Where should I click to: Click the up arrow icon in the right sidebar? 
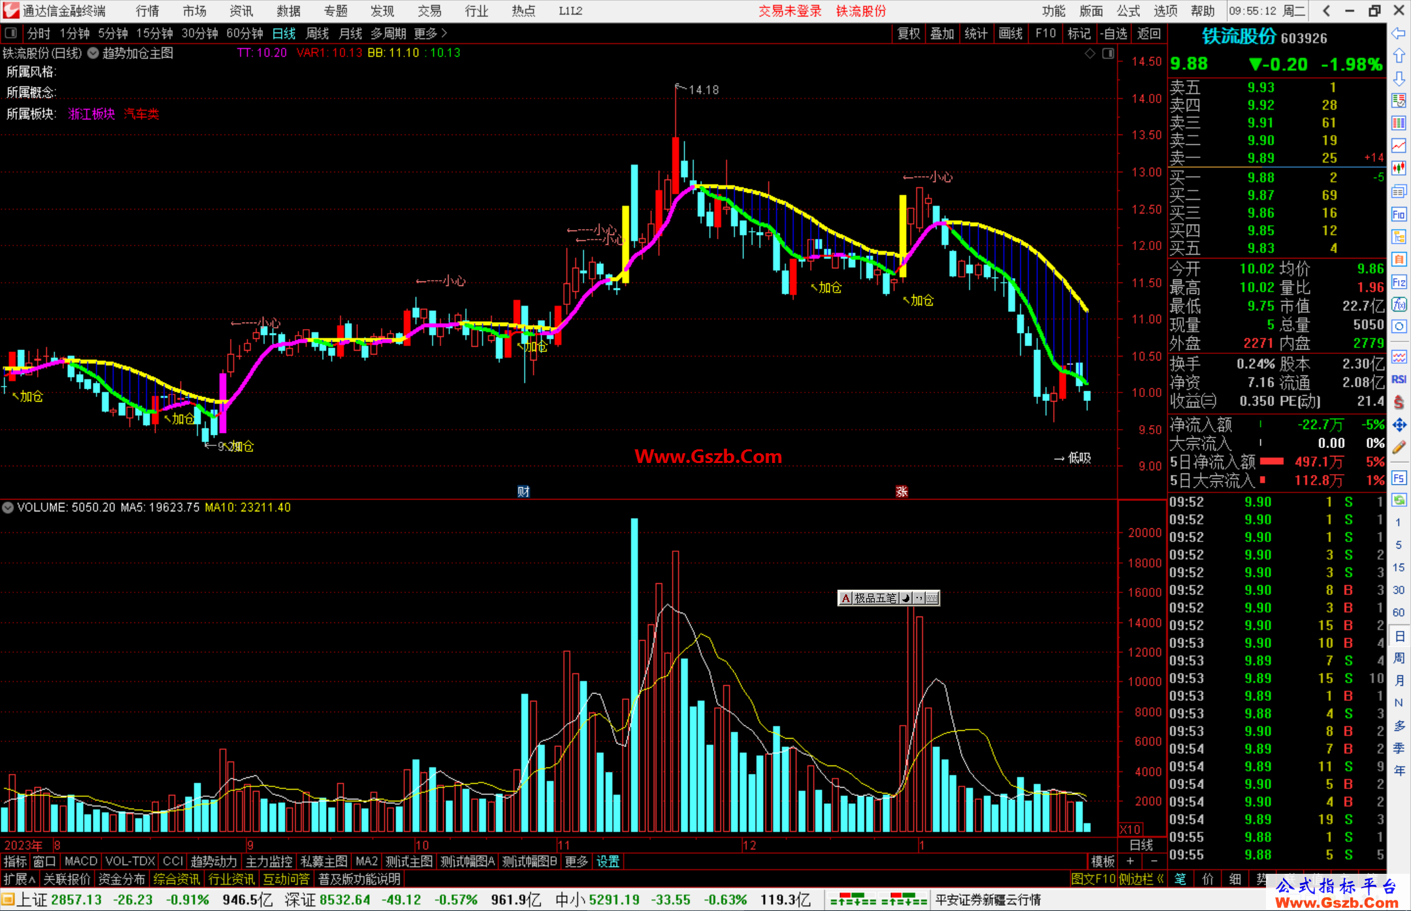[1399, 56]
